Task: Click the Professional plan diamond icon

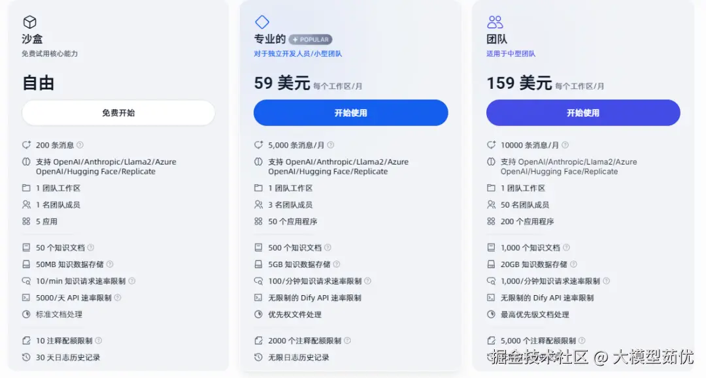Action: pos(261,22)
